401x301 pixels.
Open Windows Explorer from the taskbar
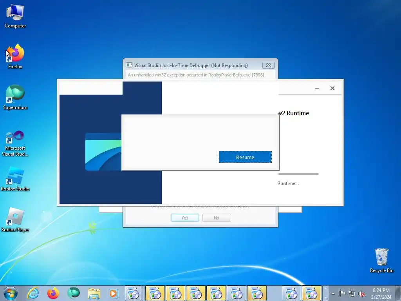pyautogui.click(x=94, y=293)
